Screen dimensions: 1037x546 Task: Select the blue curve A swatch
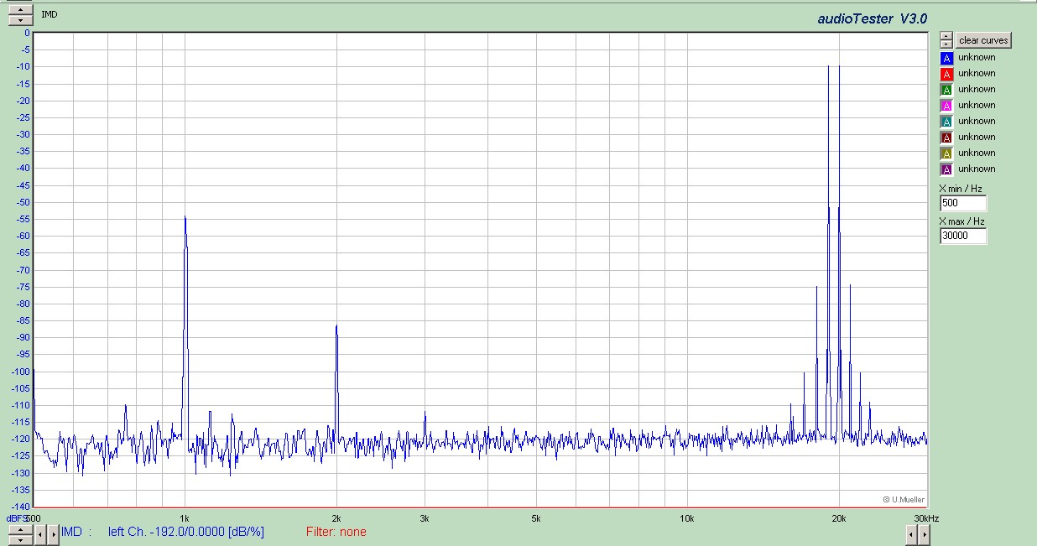tap(946, 58)
